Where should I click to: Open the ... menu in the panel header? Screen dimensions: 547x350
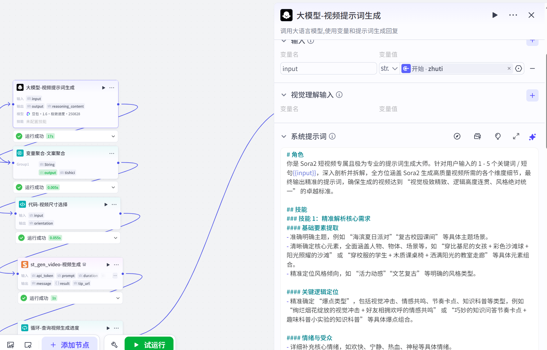[513, 15]
